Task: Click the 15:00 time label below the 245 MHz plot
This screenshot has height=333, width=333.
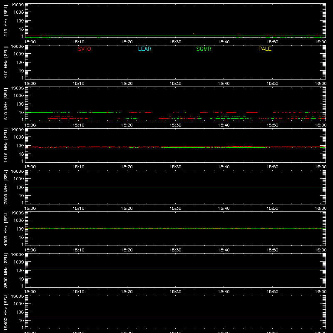Action: (x=30, y=42)
